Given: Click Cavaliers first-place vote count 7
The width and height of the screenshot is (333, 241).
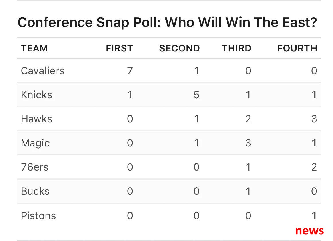Looking at the screenshot, I should 130,71.
